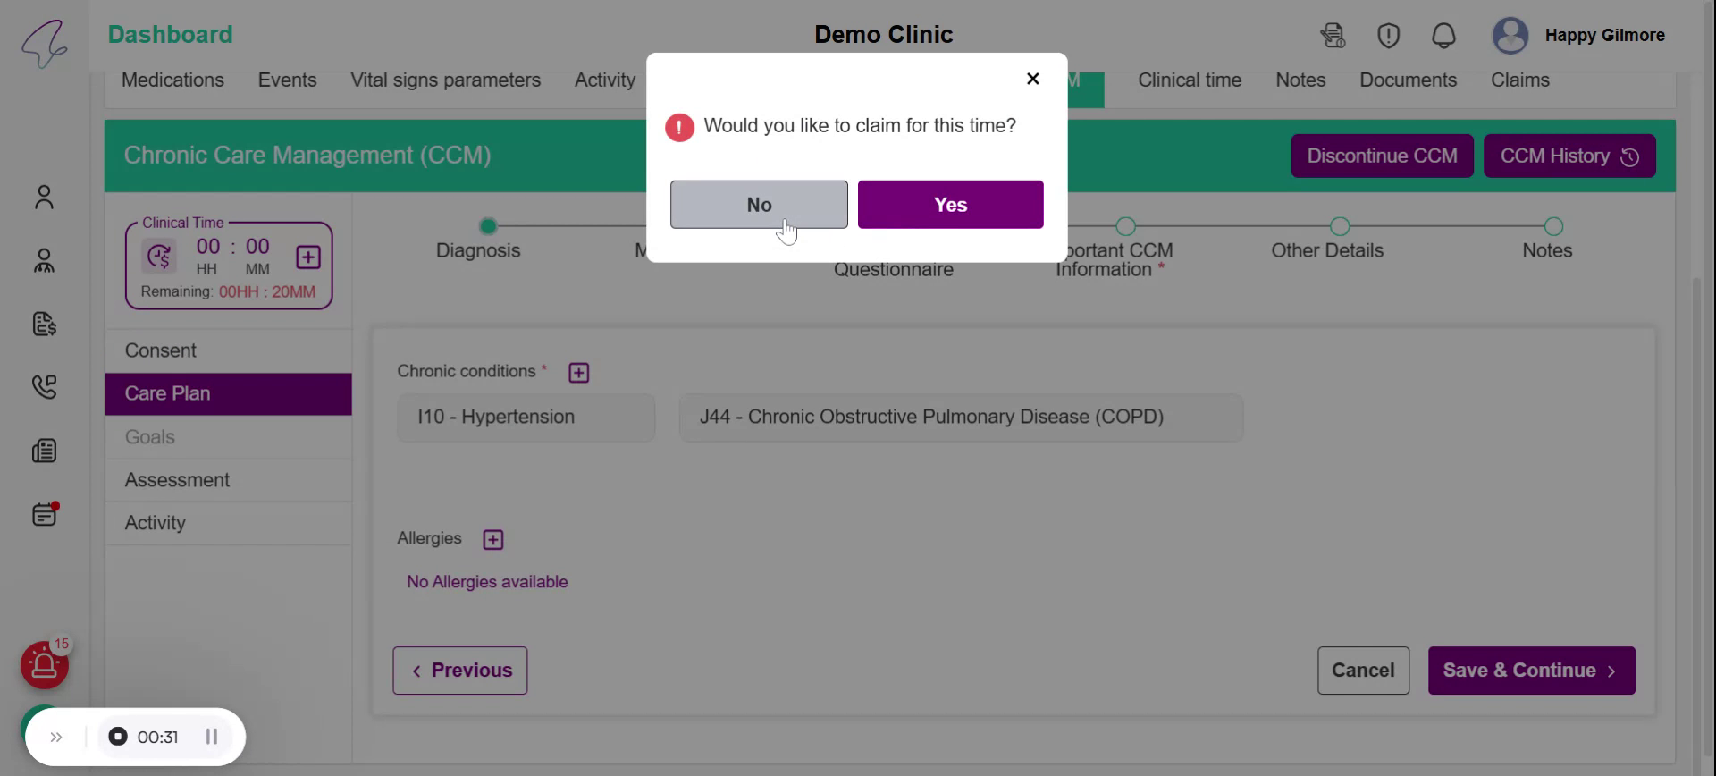
Task: Click Cancel button
Action: point(1363,671)
